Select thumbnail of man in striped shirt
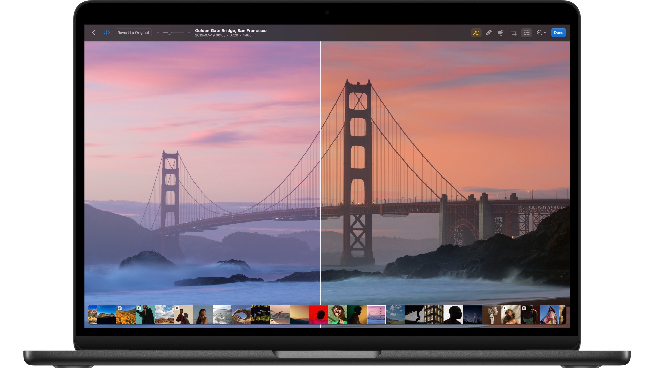Viewport: 654px width, 368px height. [184, 315]
